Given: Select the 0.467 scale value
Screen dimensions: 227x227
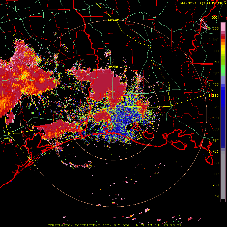Looking at the screenshot, I should tap(214, 140).
